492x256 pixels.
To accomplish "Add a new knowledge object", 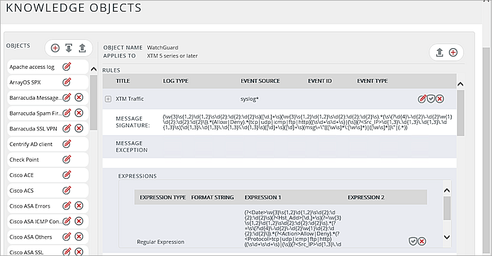I will 55,48.
